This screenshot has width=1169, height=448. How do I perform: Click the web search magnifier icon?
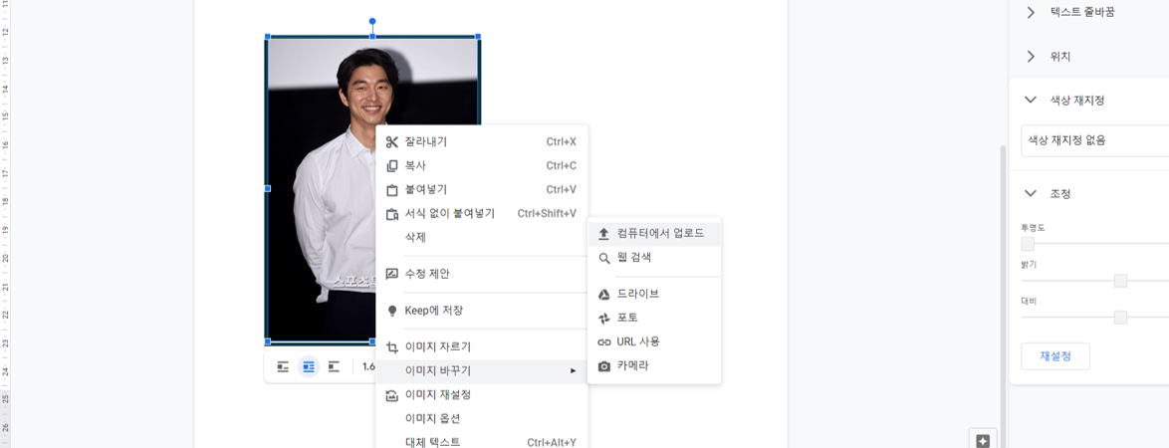[x=603, y=258]
